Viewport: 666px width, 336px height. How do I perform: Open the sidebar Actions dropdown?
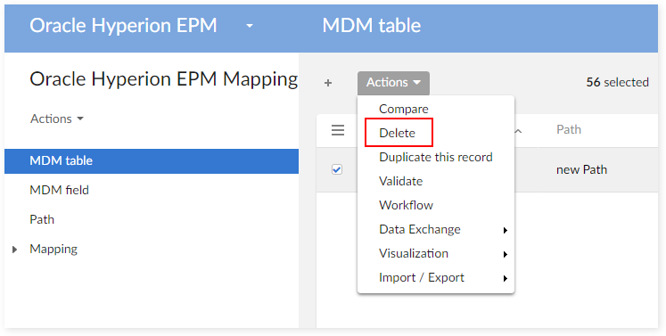coord(57,119)
